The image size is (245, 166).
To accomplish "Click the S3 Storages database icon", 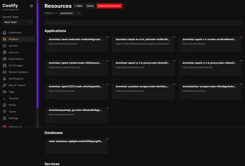I will coord(5,65).
